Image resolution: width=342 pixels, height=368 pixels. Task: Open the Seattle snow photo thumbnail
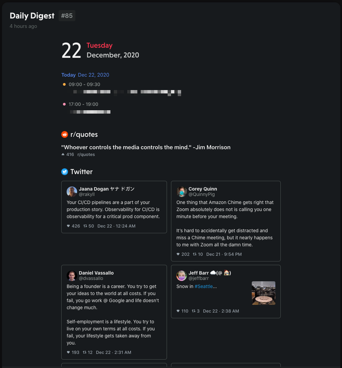(264, 293)
